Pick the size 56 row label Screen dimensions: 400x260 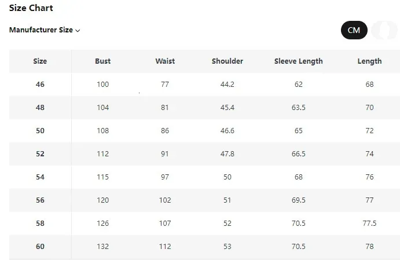(x=40, y=200)
